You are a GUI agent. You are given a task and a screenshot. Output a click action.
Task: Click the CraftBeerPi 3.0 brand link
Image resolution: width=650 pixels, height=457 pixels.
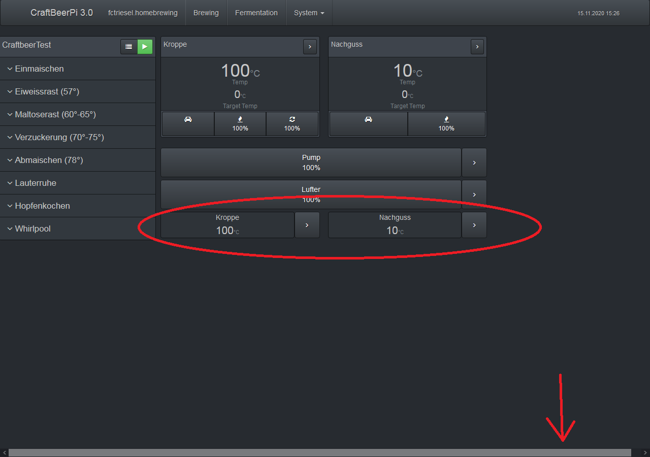pos(61,13)
